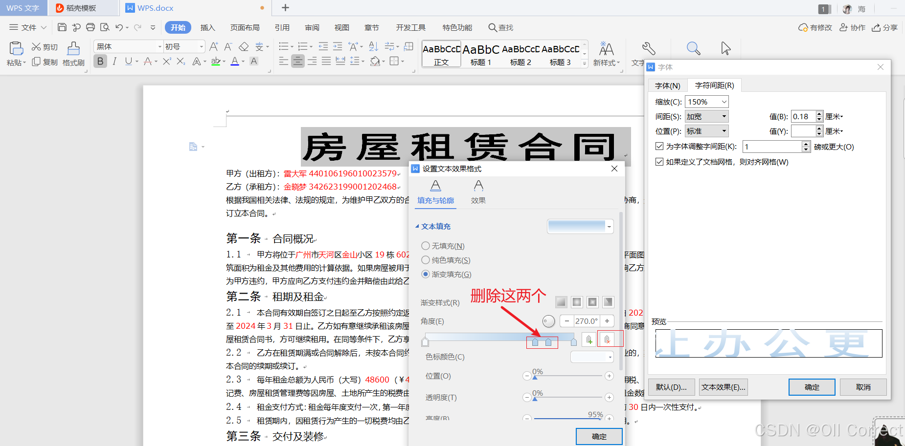Click the 值(B) 0.18 input field
Viewport: 905px width, 446px height.
pyautogui.click(x=803, y=116)
